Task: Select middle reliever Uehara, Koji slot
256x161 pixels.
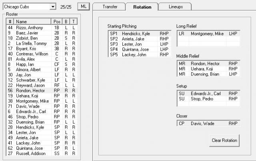Action: [x=208, y=69]
